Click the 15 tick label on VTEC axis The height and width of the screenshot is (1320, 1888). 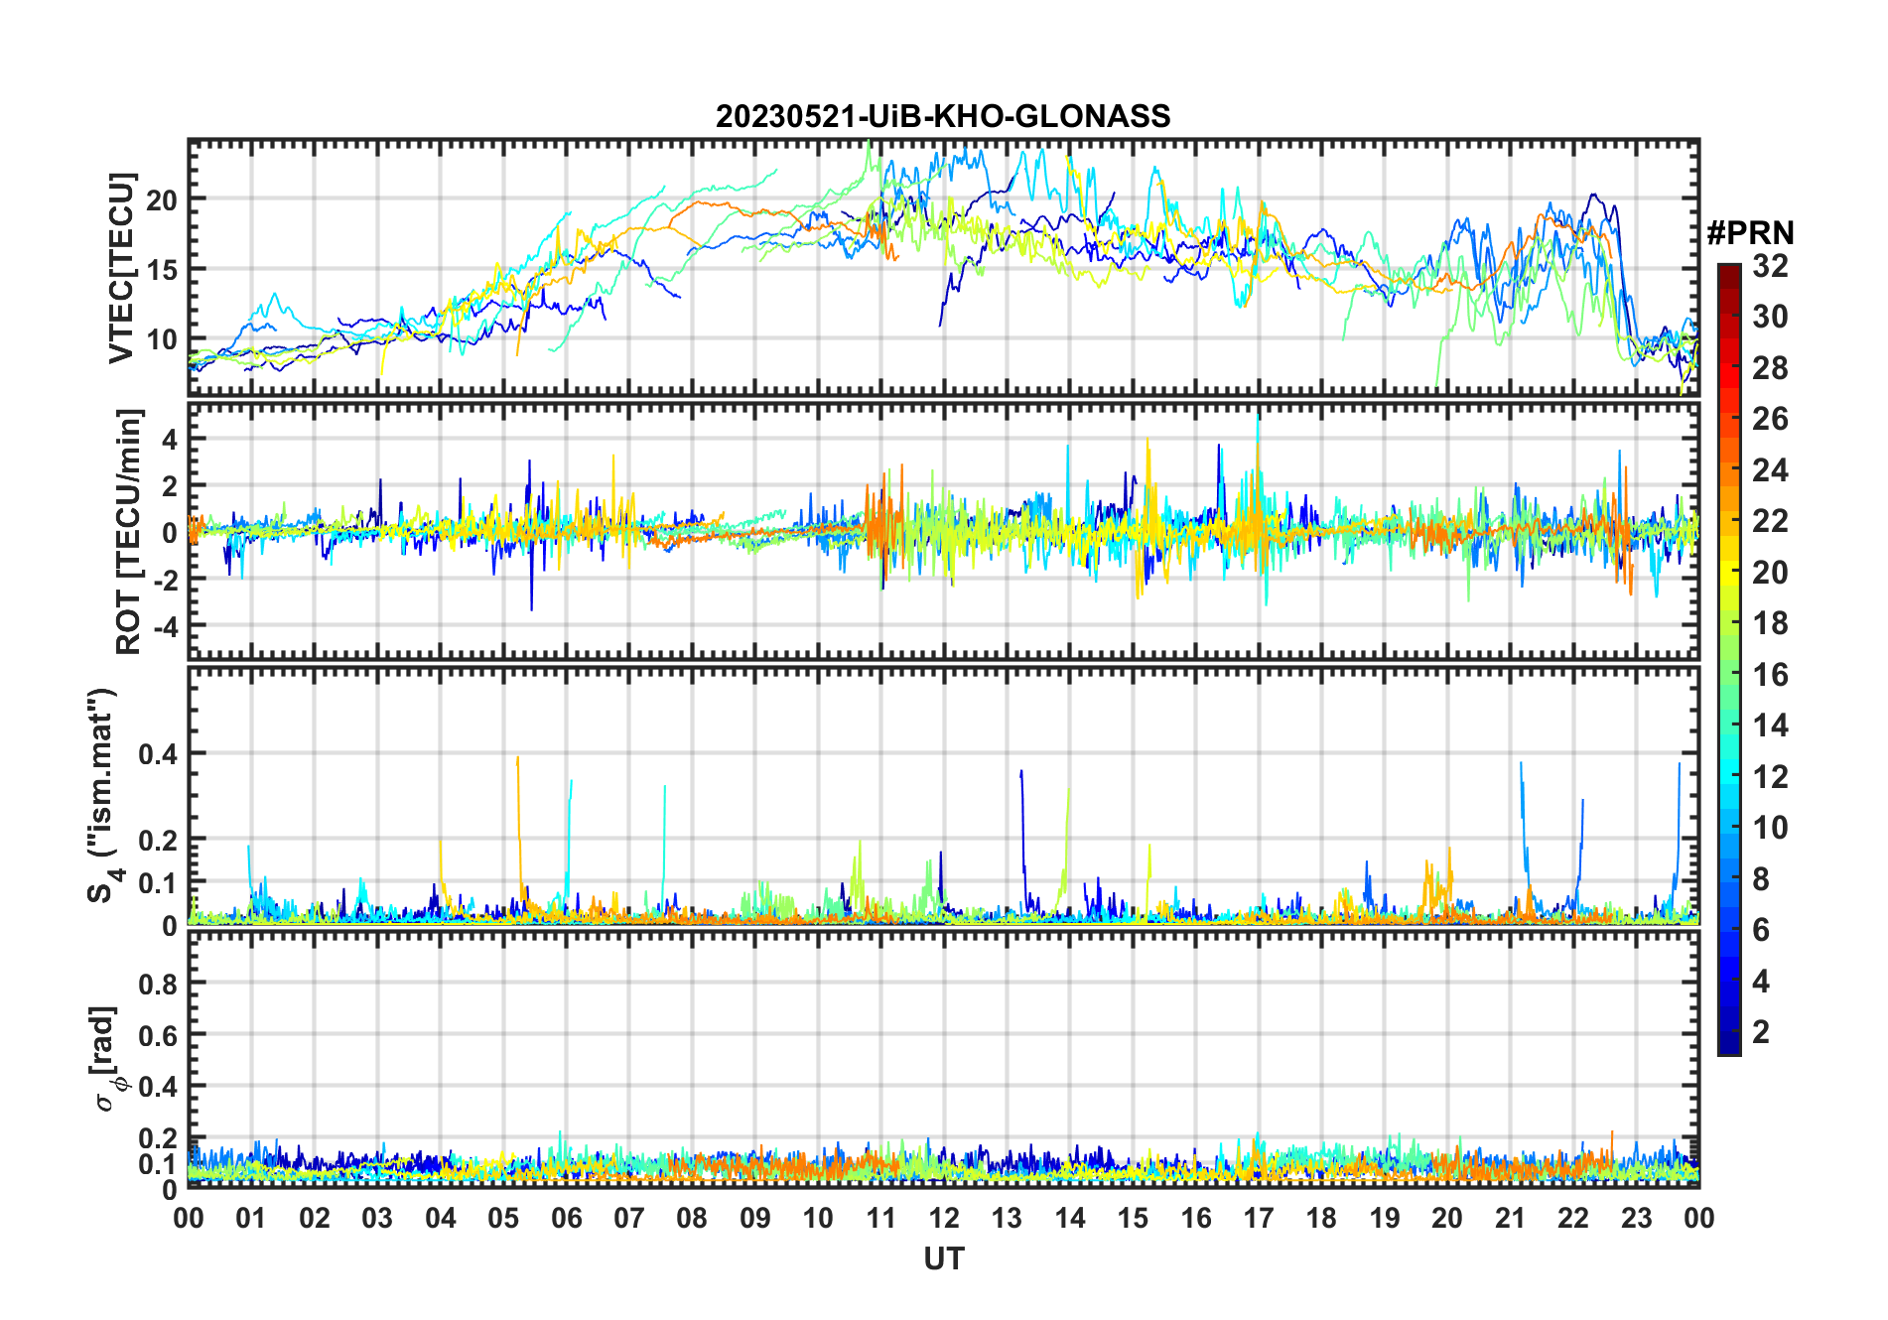(x=162, y=269)
